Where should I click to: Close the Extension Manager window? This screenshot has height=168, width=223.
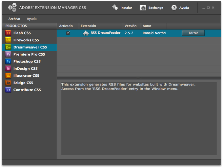point(213,8)
